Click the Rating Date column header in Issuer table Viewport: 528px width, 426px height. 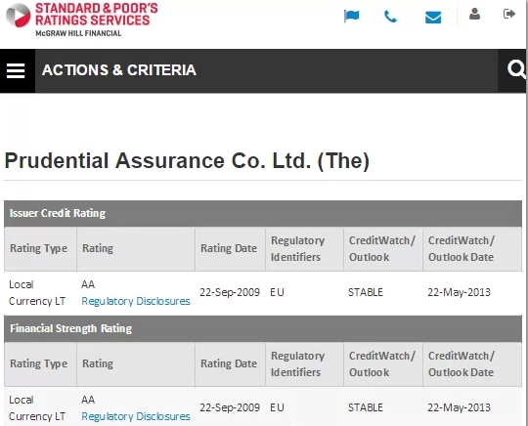229,248
